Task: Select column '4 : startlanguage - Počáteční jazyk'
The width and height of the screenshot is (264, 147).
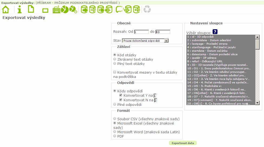Action: point(221,47)
